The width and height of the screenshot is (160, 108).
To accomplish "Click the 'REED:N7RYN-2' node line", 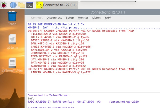I will pyautogui.click(x=59, y=56).
